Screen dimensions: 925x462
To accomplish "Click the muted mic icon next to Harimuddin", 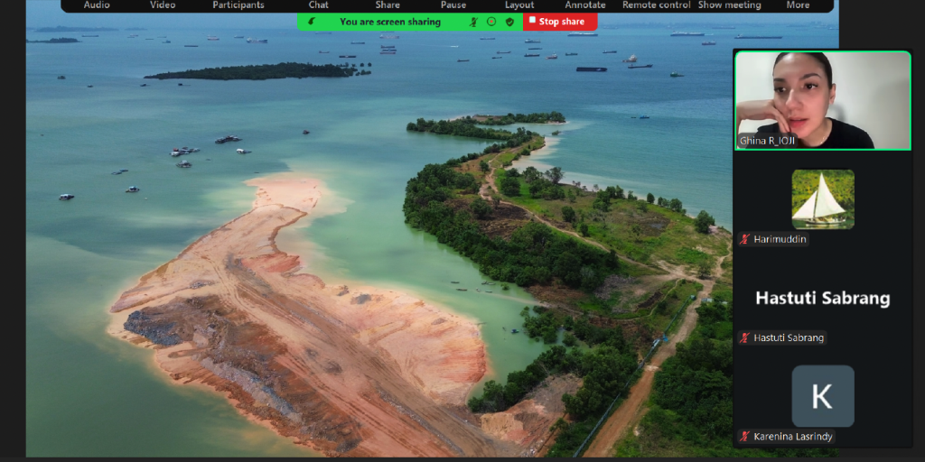I will [744, 239].
